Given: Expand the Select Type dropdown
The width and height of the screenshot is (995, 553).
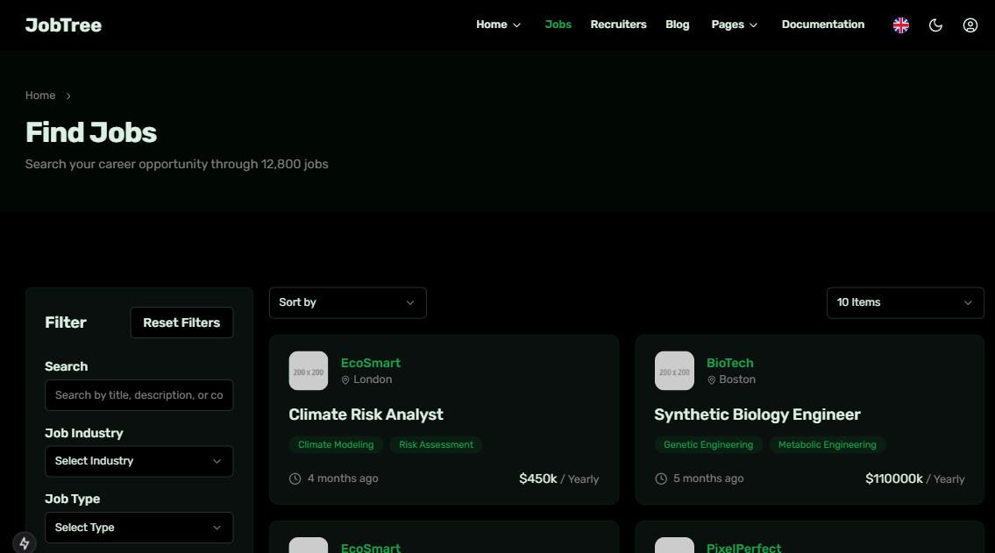Looking at the screenshot, I should coord(139,528).
